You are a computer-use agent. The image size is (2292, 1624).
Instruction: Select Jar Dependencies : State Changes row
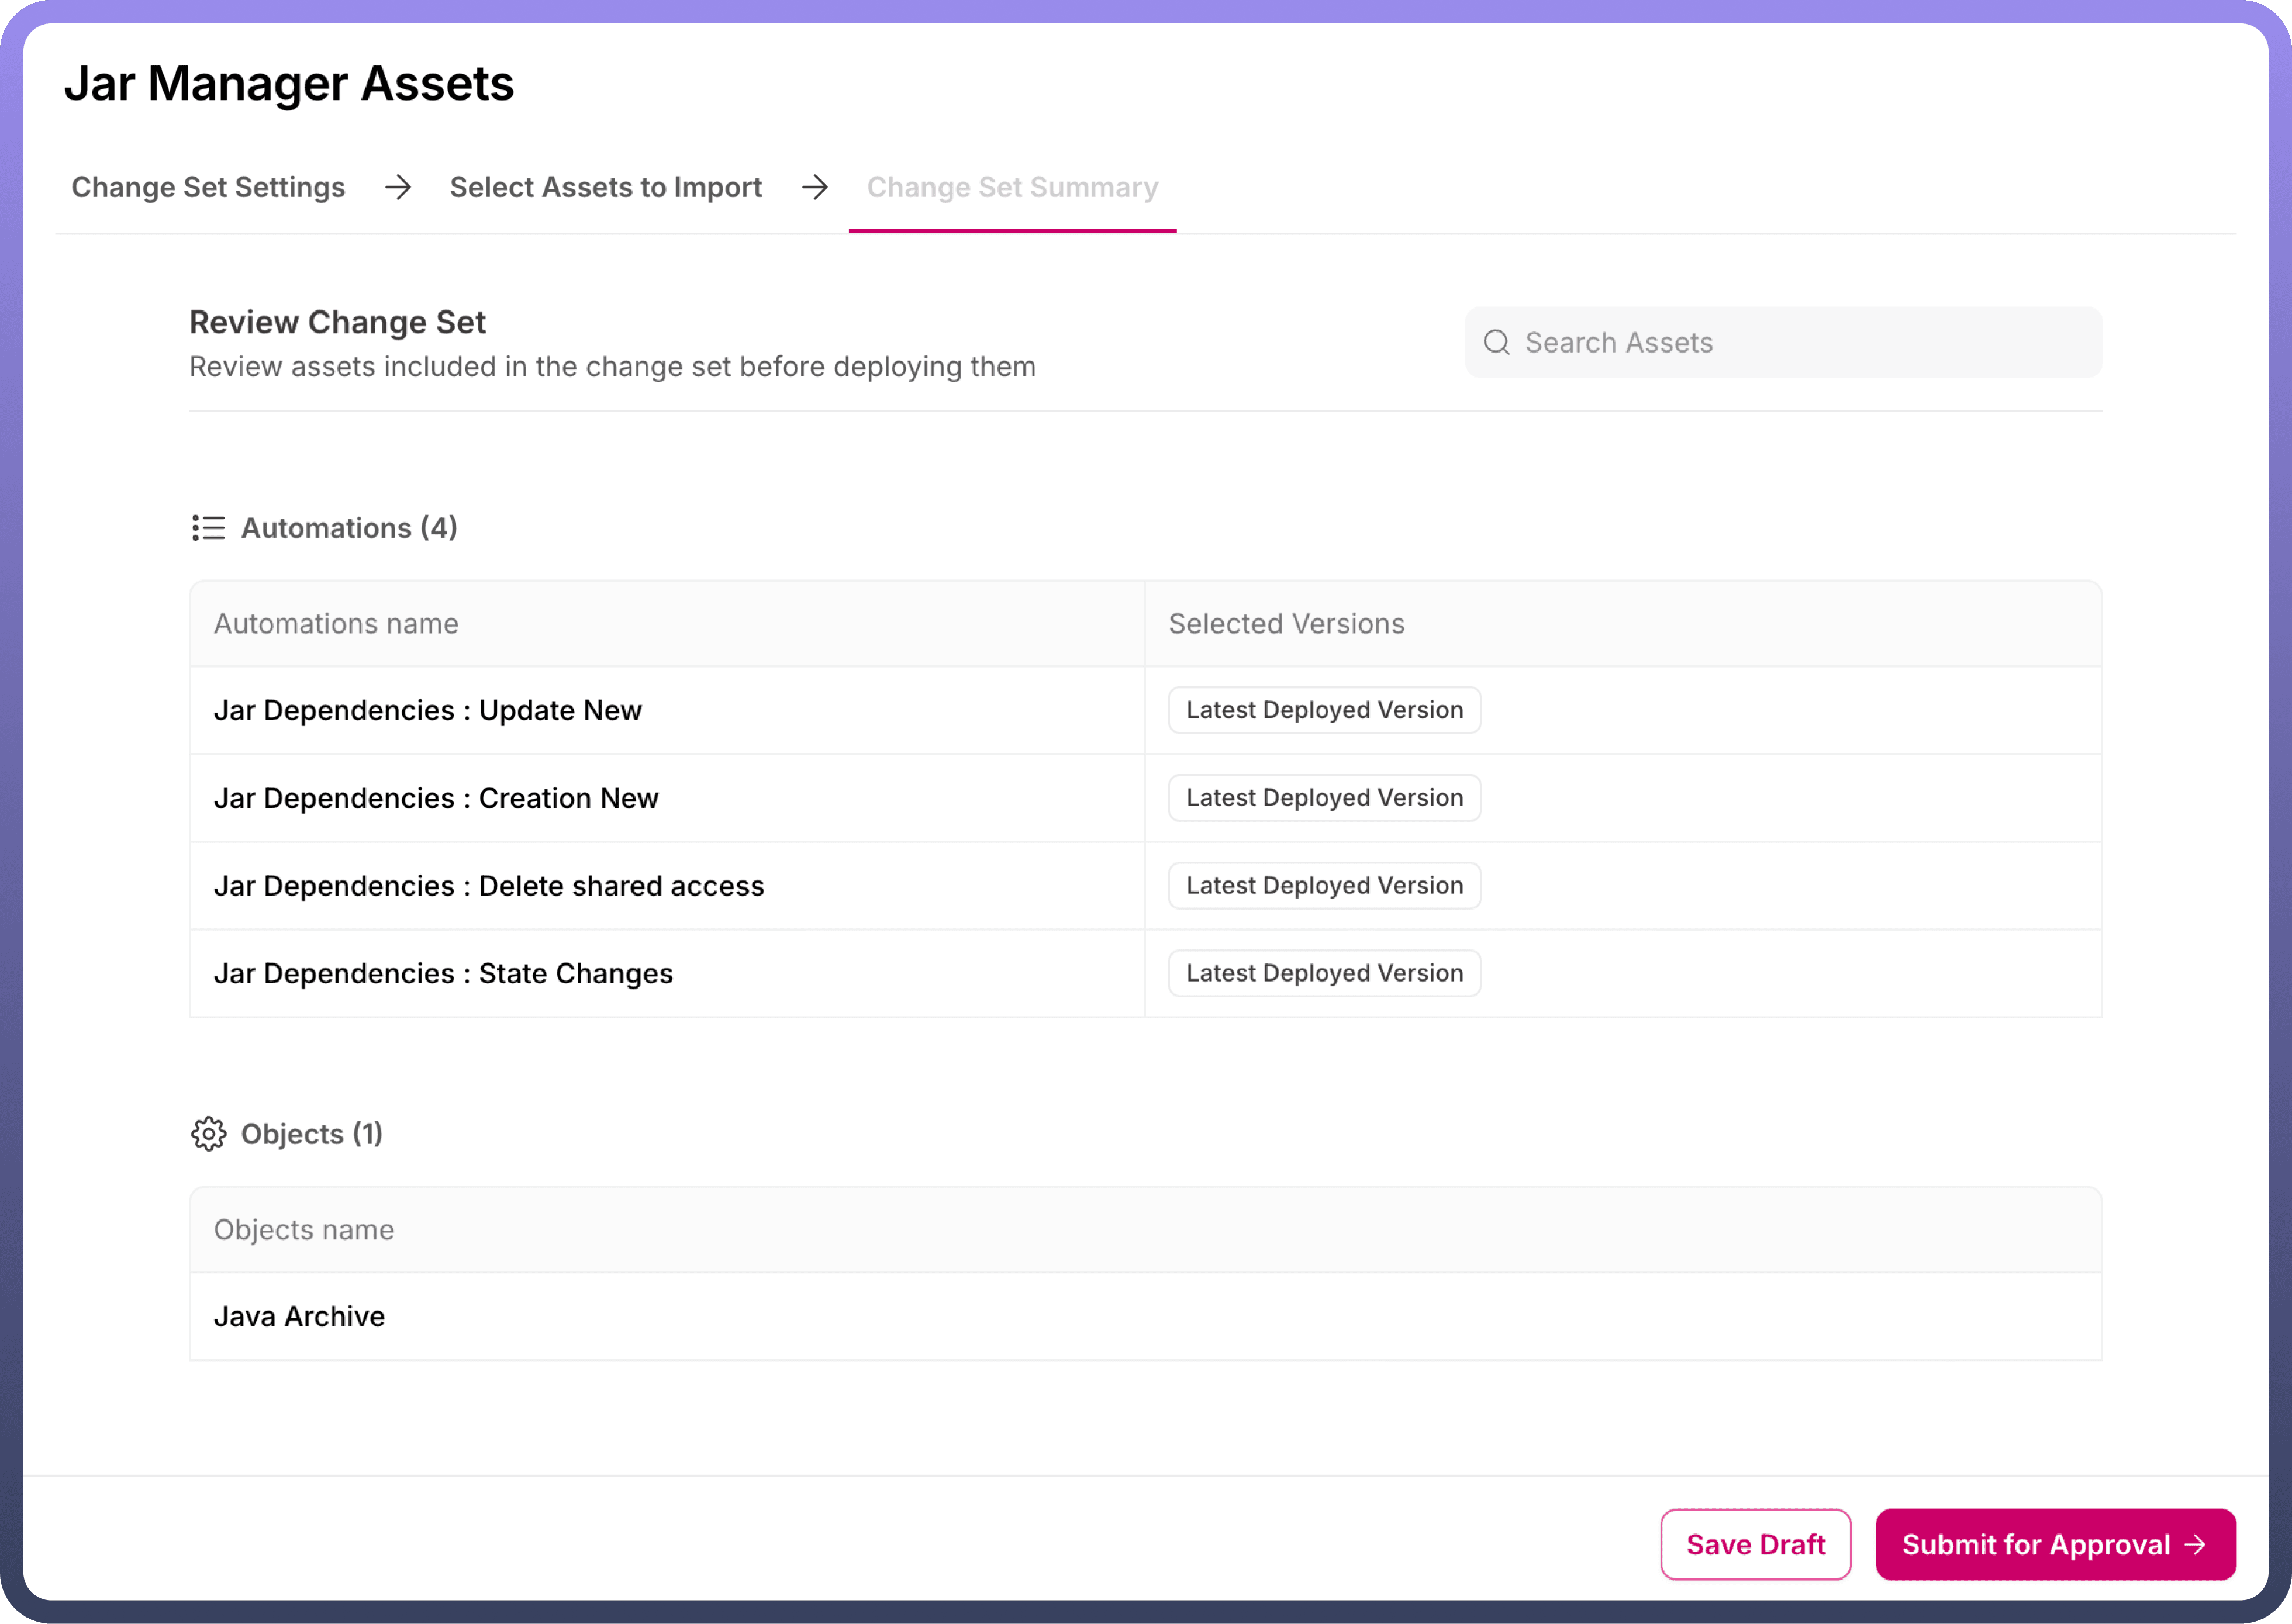(443, 973)
